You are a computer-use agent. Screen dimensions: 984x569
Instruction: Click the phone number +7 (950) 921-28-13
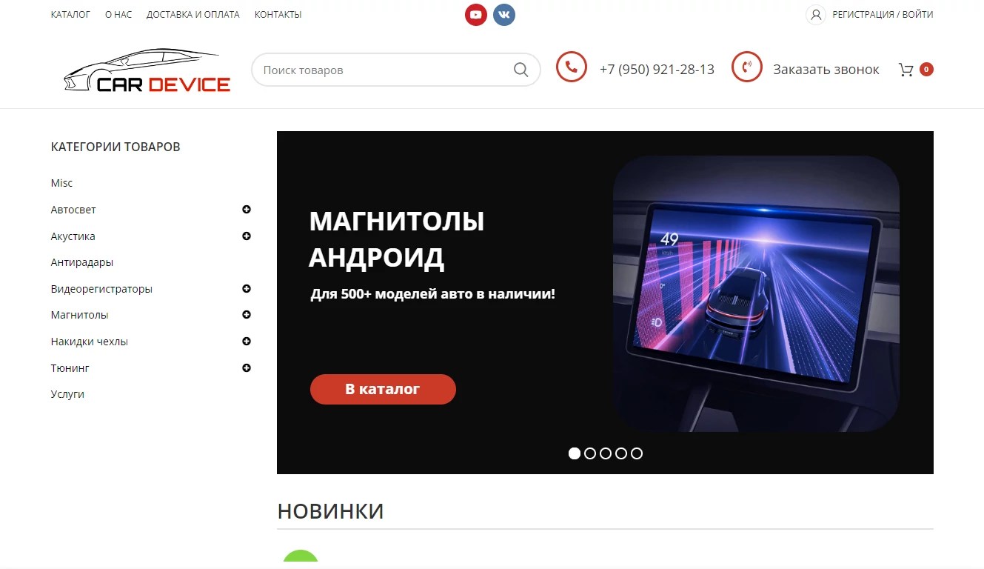coord(657,70)
